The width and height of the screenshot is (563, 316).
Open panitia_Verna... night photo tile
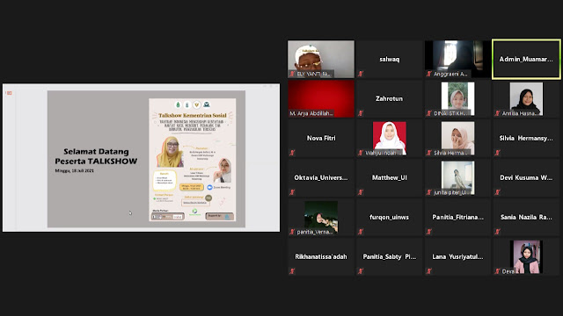321,217
